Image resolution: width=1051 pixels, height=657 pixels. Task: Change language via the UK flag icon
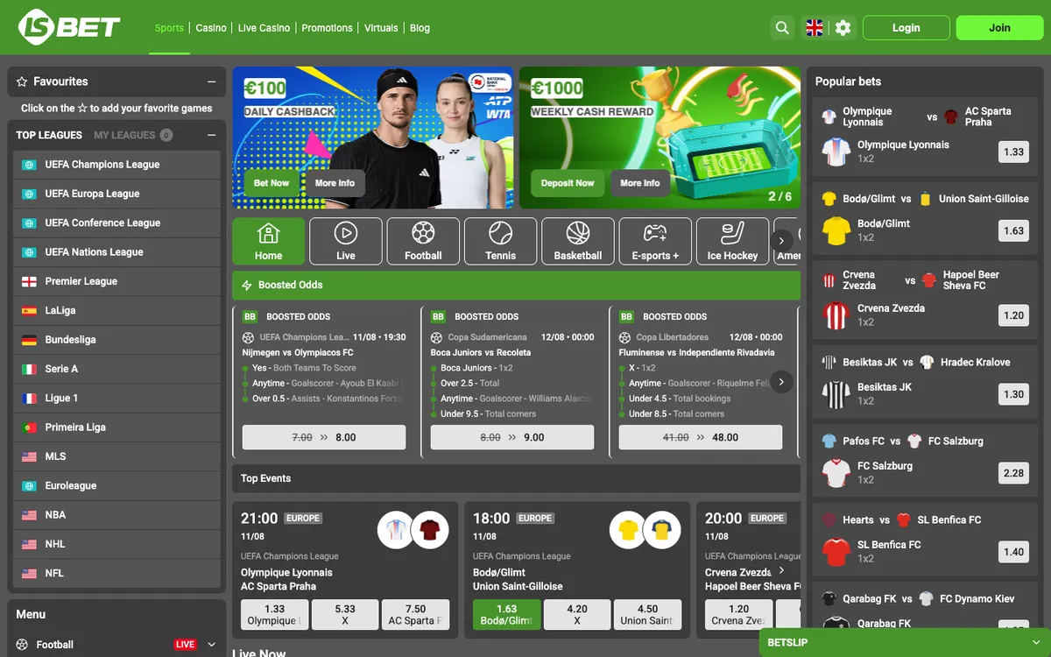point(815,28)
